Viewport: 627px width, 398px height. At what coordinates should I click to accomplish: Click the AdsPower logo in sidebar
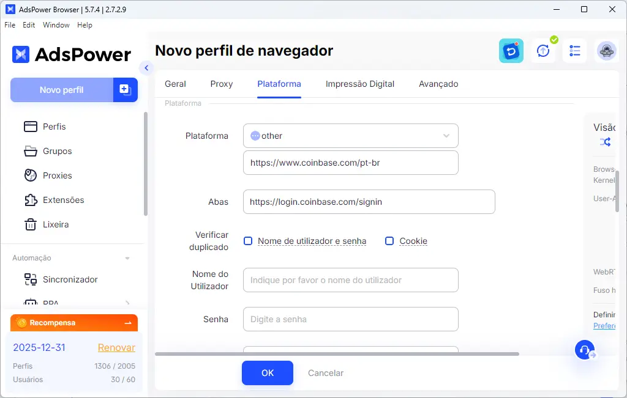tap(71, 54)
